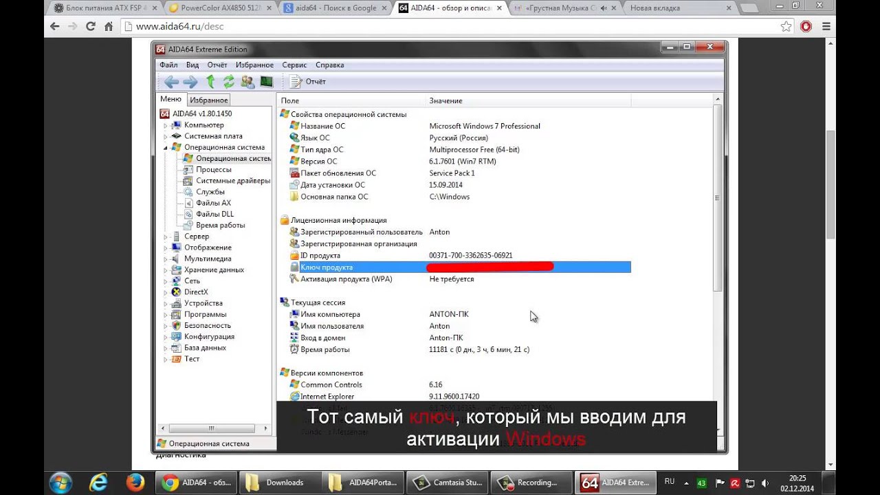The width and height of the screenshot is (880, 495).
Task: Open the Избранное menu in the menu bar
Action: tap(254, 65)
